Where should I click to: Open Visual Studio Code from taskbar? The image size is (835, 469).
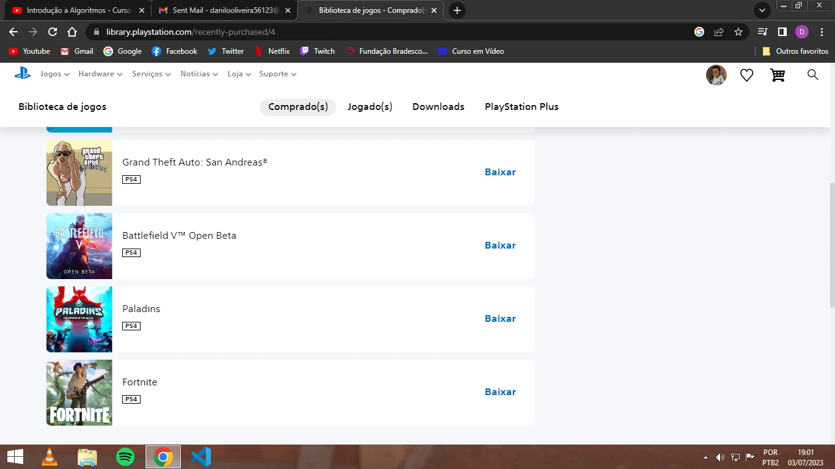point(201,457)
